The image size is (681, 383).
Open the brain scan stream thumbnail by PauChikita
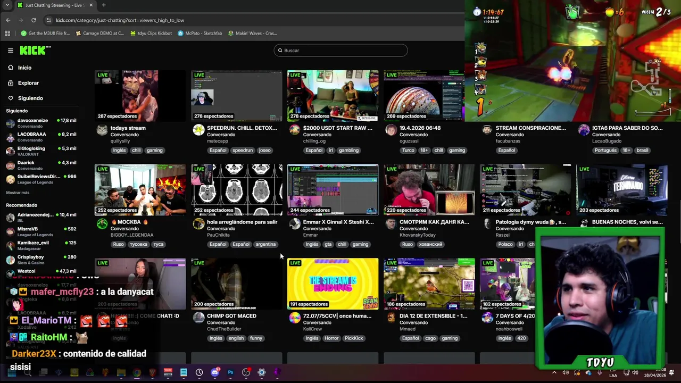point(237,190)
